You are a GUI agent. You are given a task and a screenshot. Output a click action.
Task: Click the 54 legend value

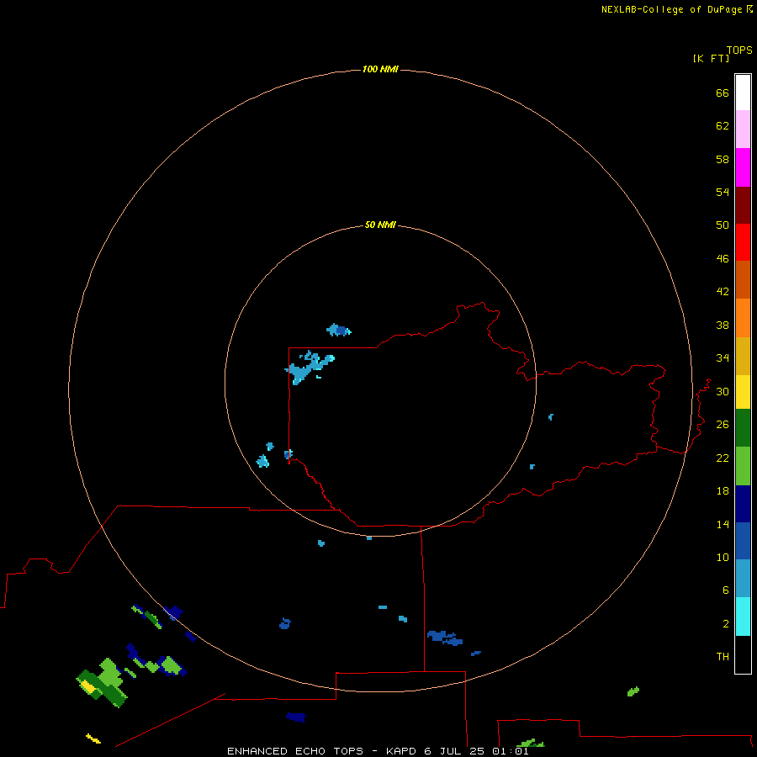[723, 192]
